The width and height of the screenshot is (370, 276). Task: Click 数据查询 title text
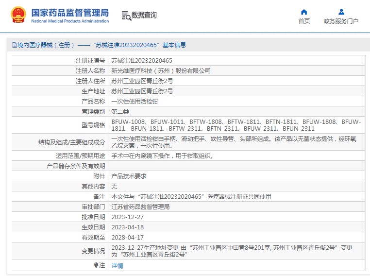144,15
